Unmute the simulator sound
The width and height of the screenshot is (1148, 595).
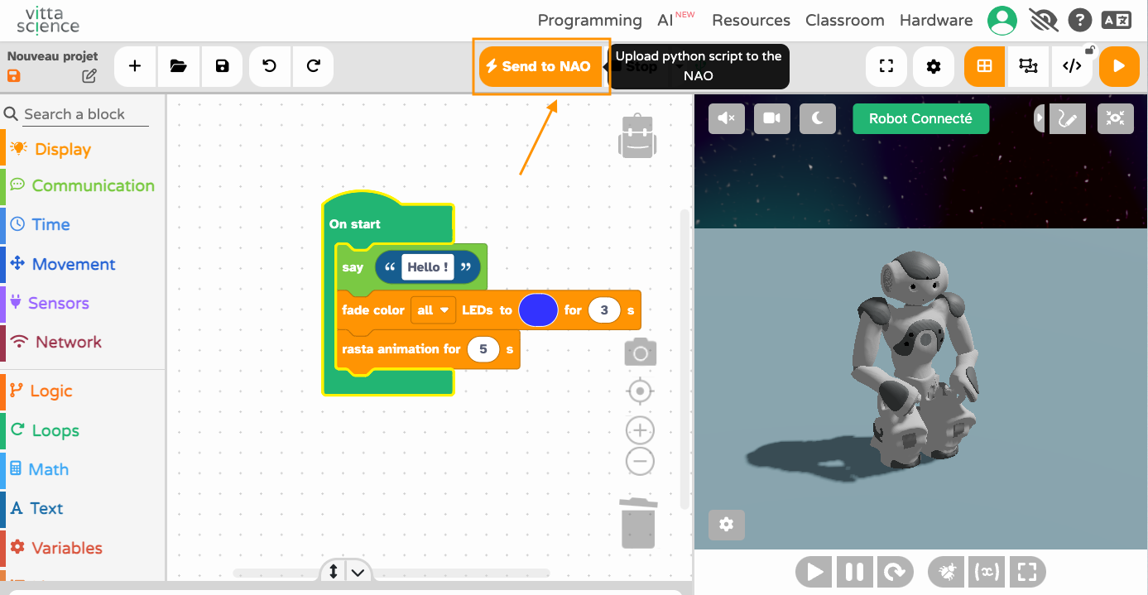click(727, 118)
